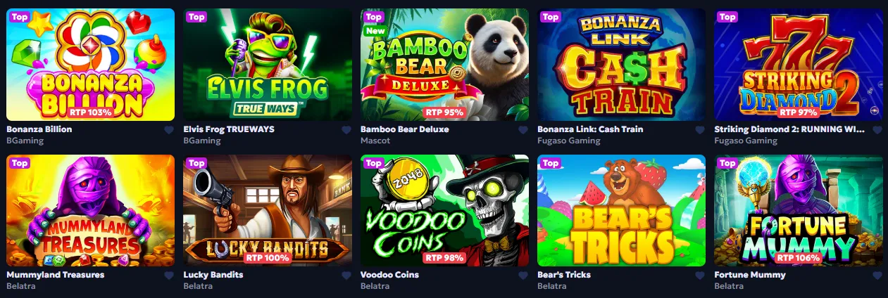Viewport: 888px width, 298px height.
Task: Add Bamboo Bear Deluxe to favorites
Action: 523,130
